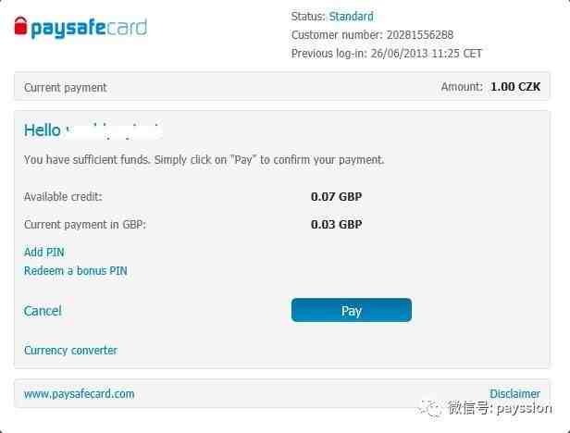Click the Pay button

[352, 310]
